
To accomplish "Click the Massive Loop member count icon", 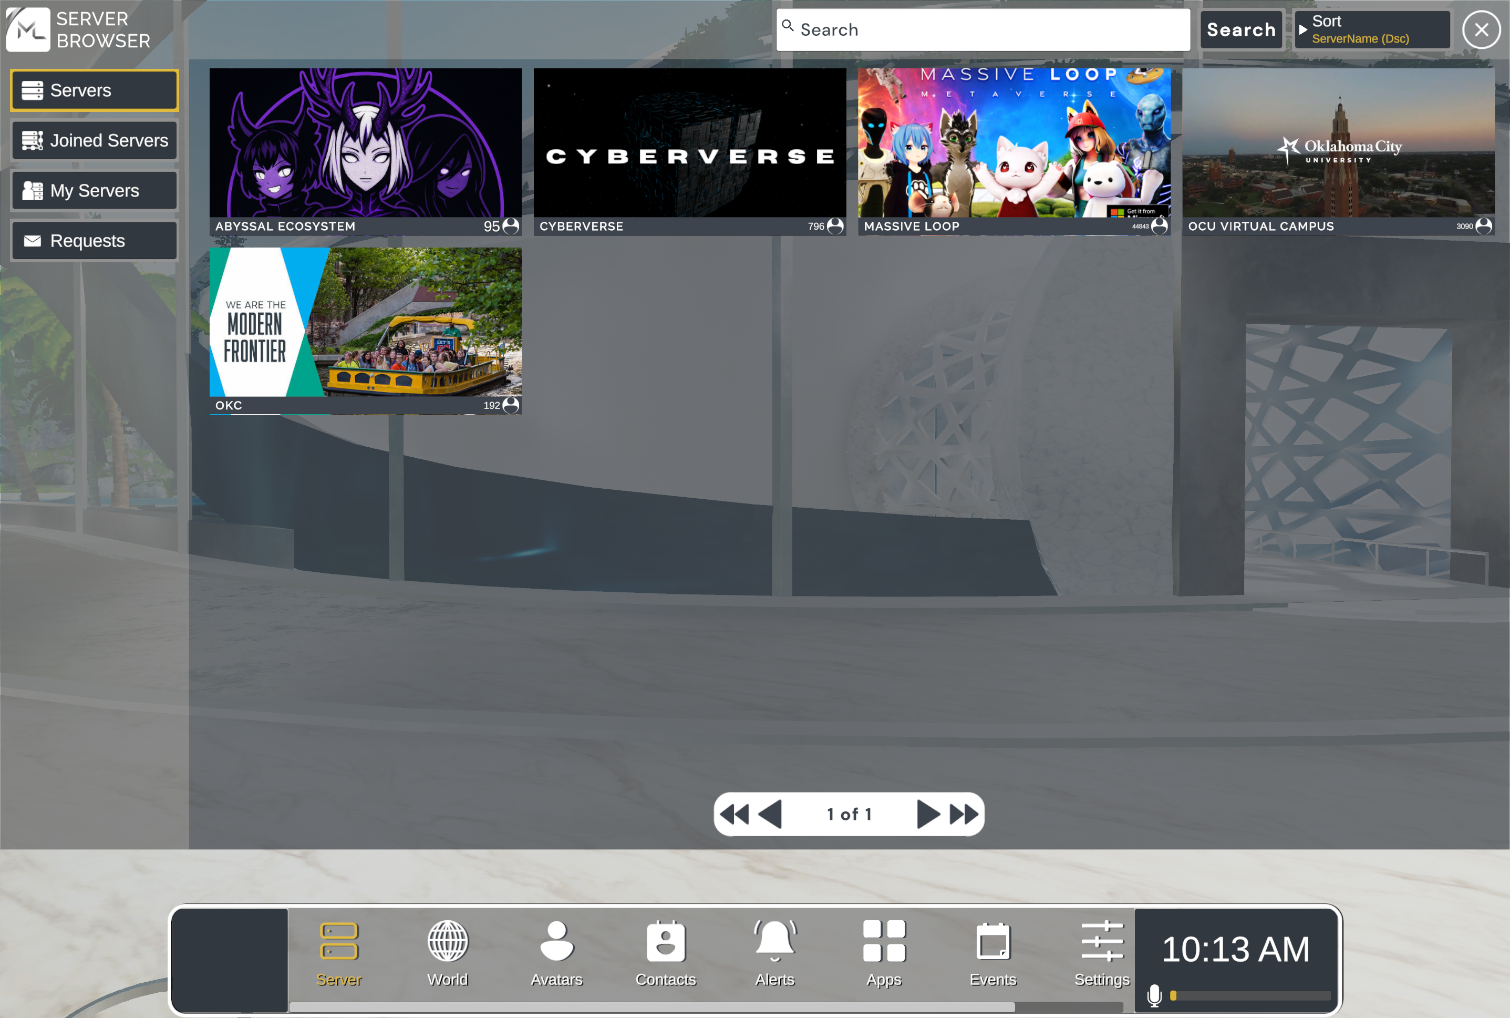I will [x=1160, y=226].
